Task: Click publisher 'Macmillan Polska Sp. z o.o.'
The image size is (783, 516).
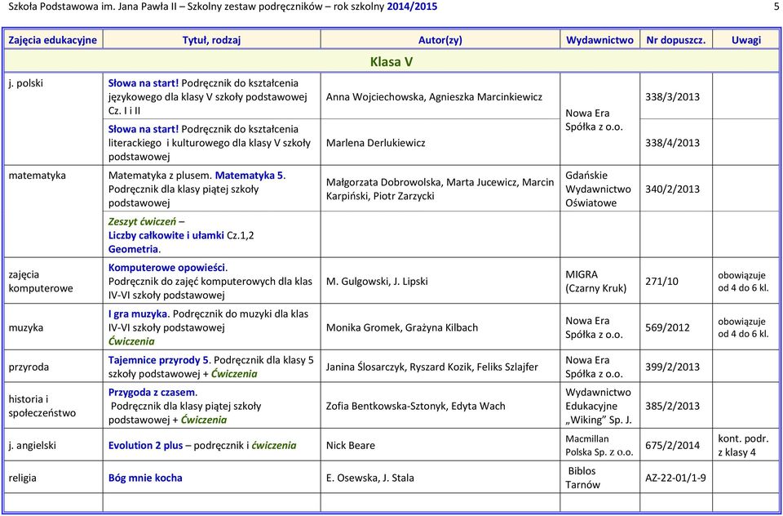Action: pyautogui.click(x=599, y=445)
